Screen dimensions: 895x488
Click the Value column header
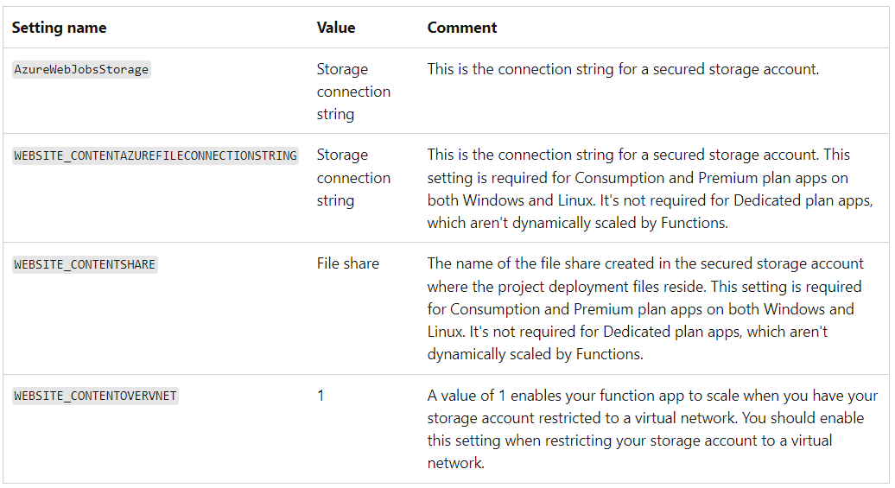(335, 28)
